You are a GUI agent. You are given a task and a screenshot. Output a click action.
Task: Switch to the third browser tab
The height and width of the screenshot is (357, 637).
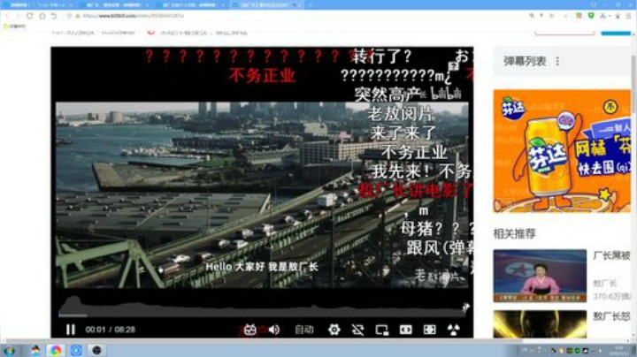click(190, 5)
